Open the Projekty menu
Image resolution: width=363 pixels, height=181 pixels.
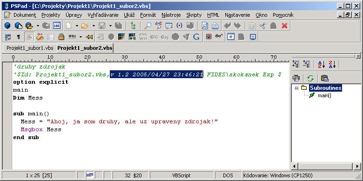tap(51, 15)
